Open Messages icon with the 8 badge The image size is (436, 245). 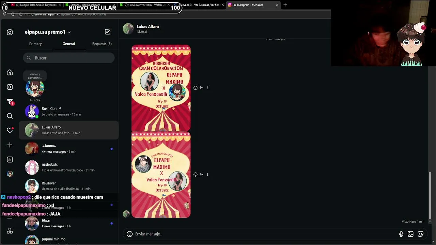coord(10,101)
